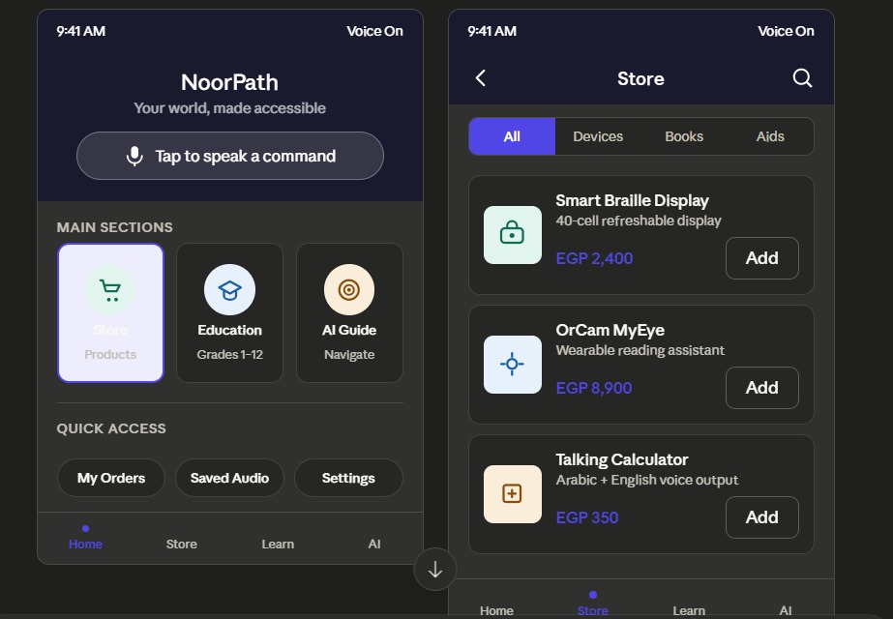The image size is (893, 619).
Task: Add Smart Braille Display to cart
Action: [761, 258]
